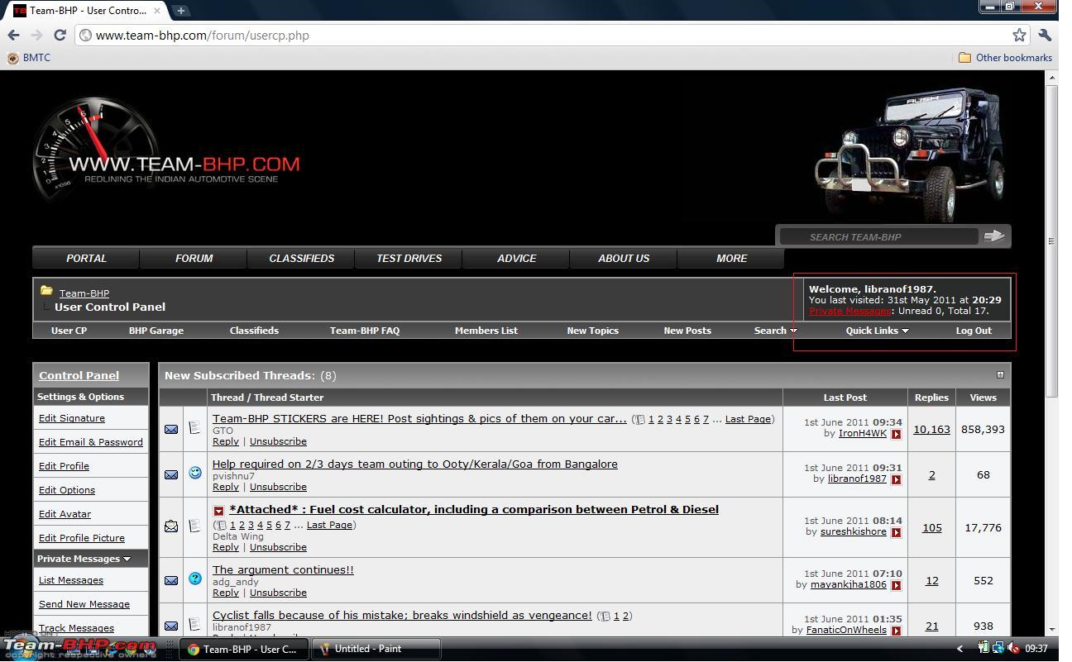Image resolution: width=1072 pixels, height=662 pixels.
Task: Open the Edit Avatar link
Action: click(x=65, y=514)
